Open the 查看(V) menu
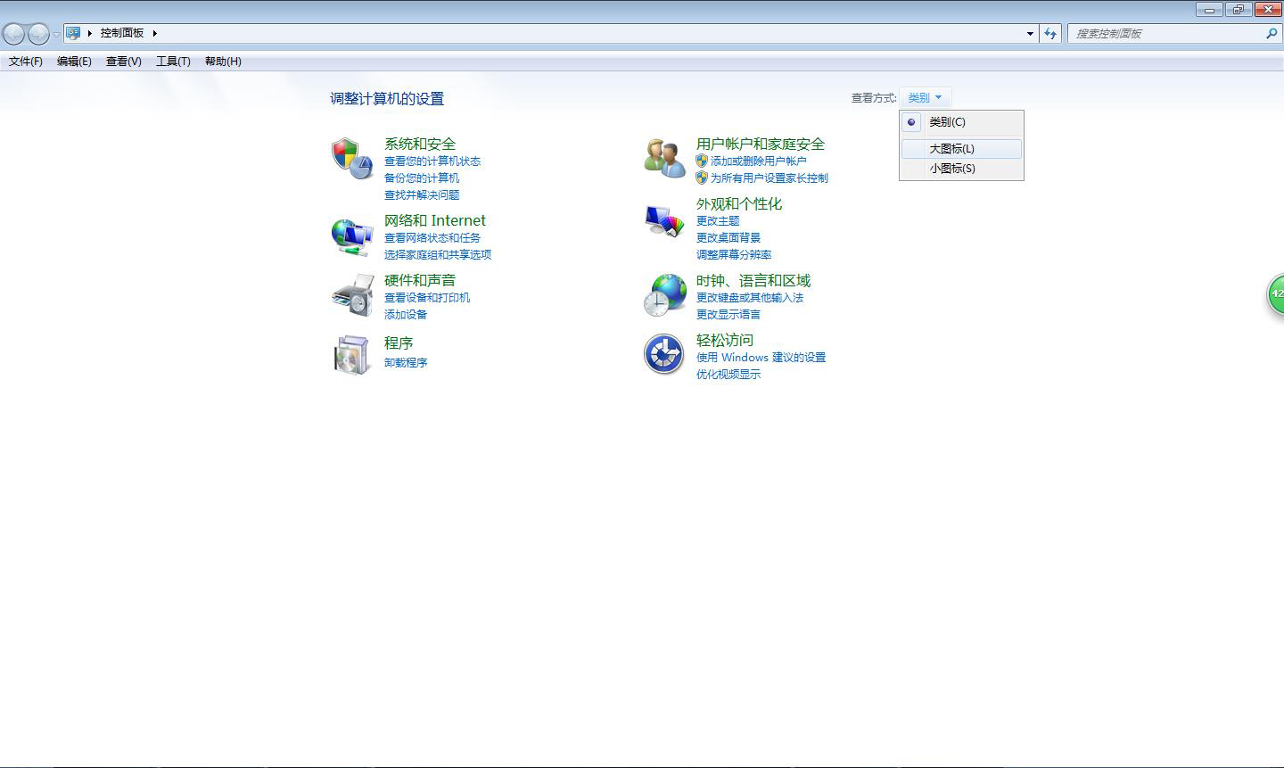 point(124,62)
